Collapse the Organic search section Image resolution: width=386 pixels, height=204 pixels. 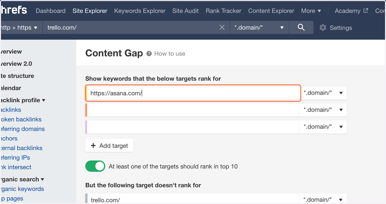click(x=22, y=180)
